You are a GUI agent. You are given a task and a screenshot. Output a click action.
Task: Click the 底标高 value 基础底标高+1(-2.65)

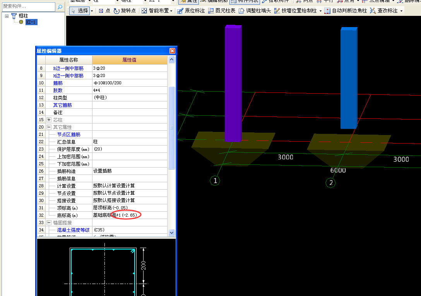point(130,215)
